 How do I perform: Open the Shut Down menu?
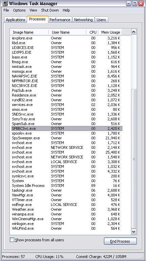[x=50, y=10]
